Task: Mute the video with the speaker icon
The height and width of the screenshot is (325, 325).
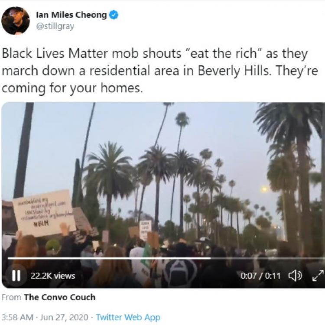Action: point(295,276)
